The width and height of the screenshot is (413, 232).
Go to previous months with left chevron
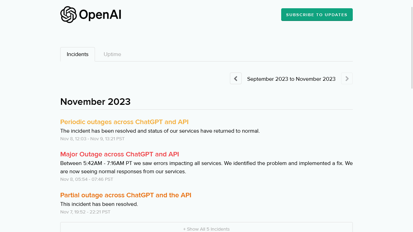pyautogui.click(x=236, y=79)
